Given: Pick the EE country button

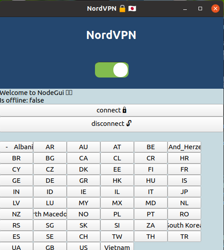Looking at the screenshot, I should coord(117,169).
